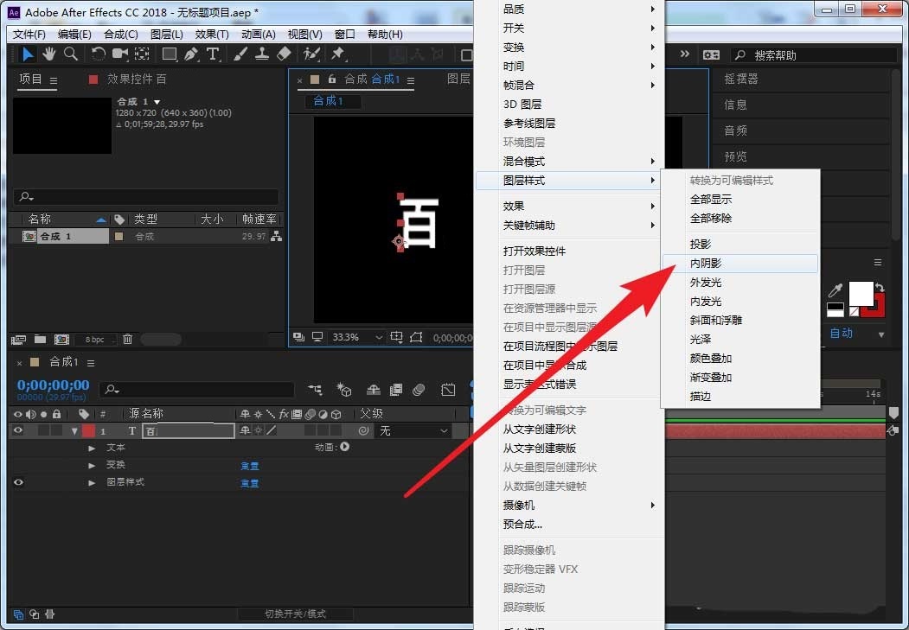Expand the 文本 layer property group
This screenshot has width=909, height=630.
[x=93, y=449]
